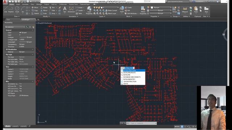Expand the Modify panel
Viewport: 232px width, 130px height.
(46, 16)
